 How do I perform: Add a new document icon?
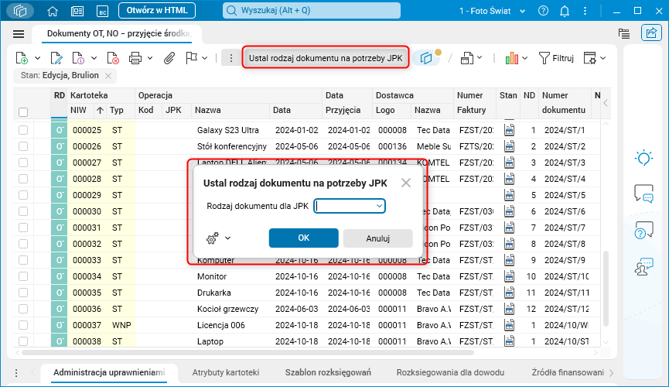click(x=22, y=58)
